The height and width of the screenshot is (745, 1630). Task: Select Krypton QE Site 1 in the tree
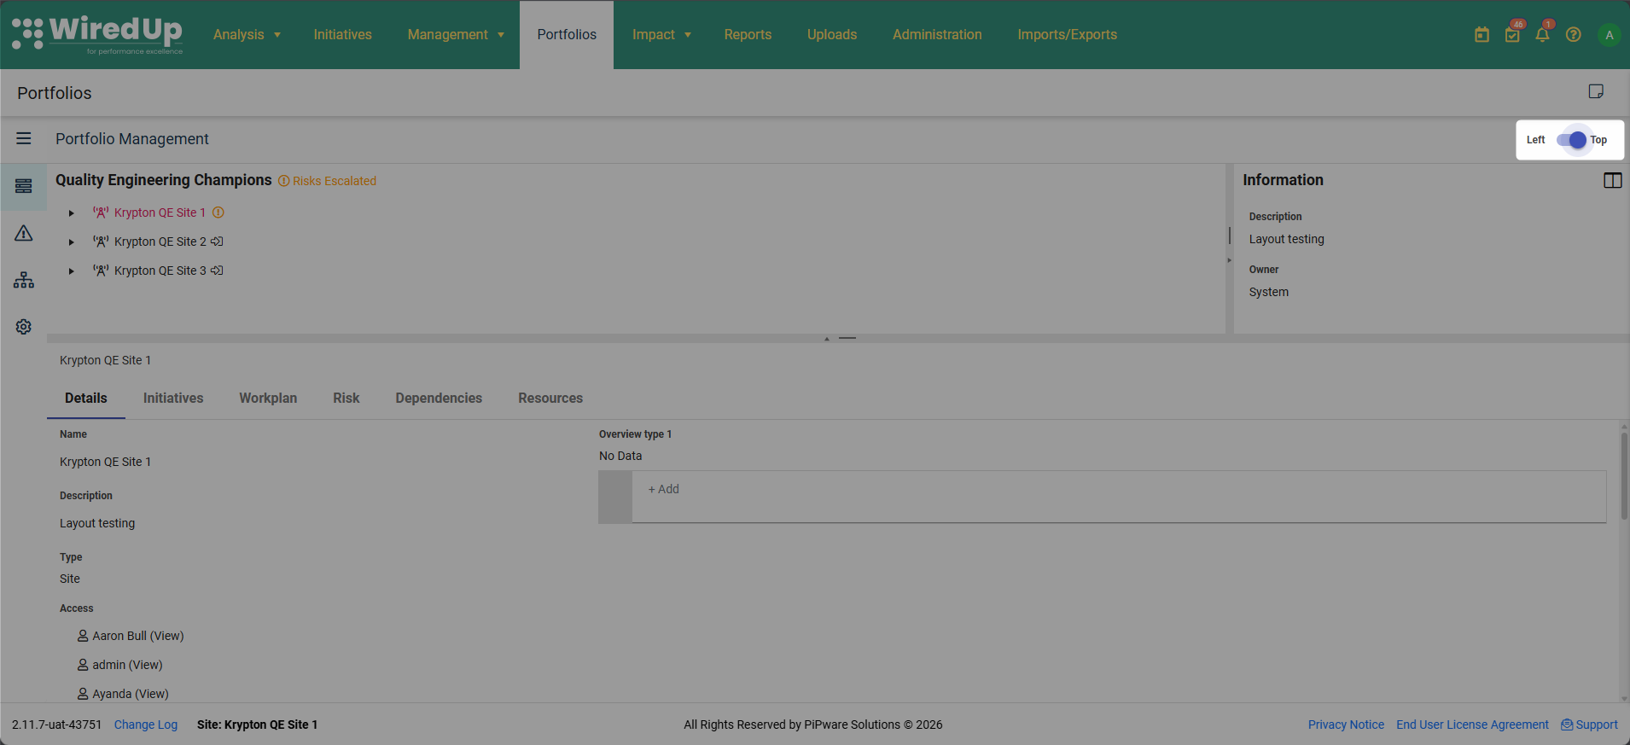point(160,212)
